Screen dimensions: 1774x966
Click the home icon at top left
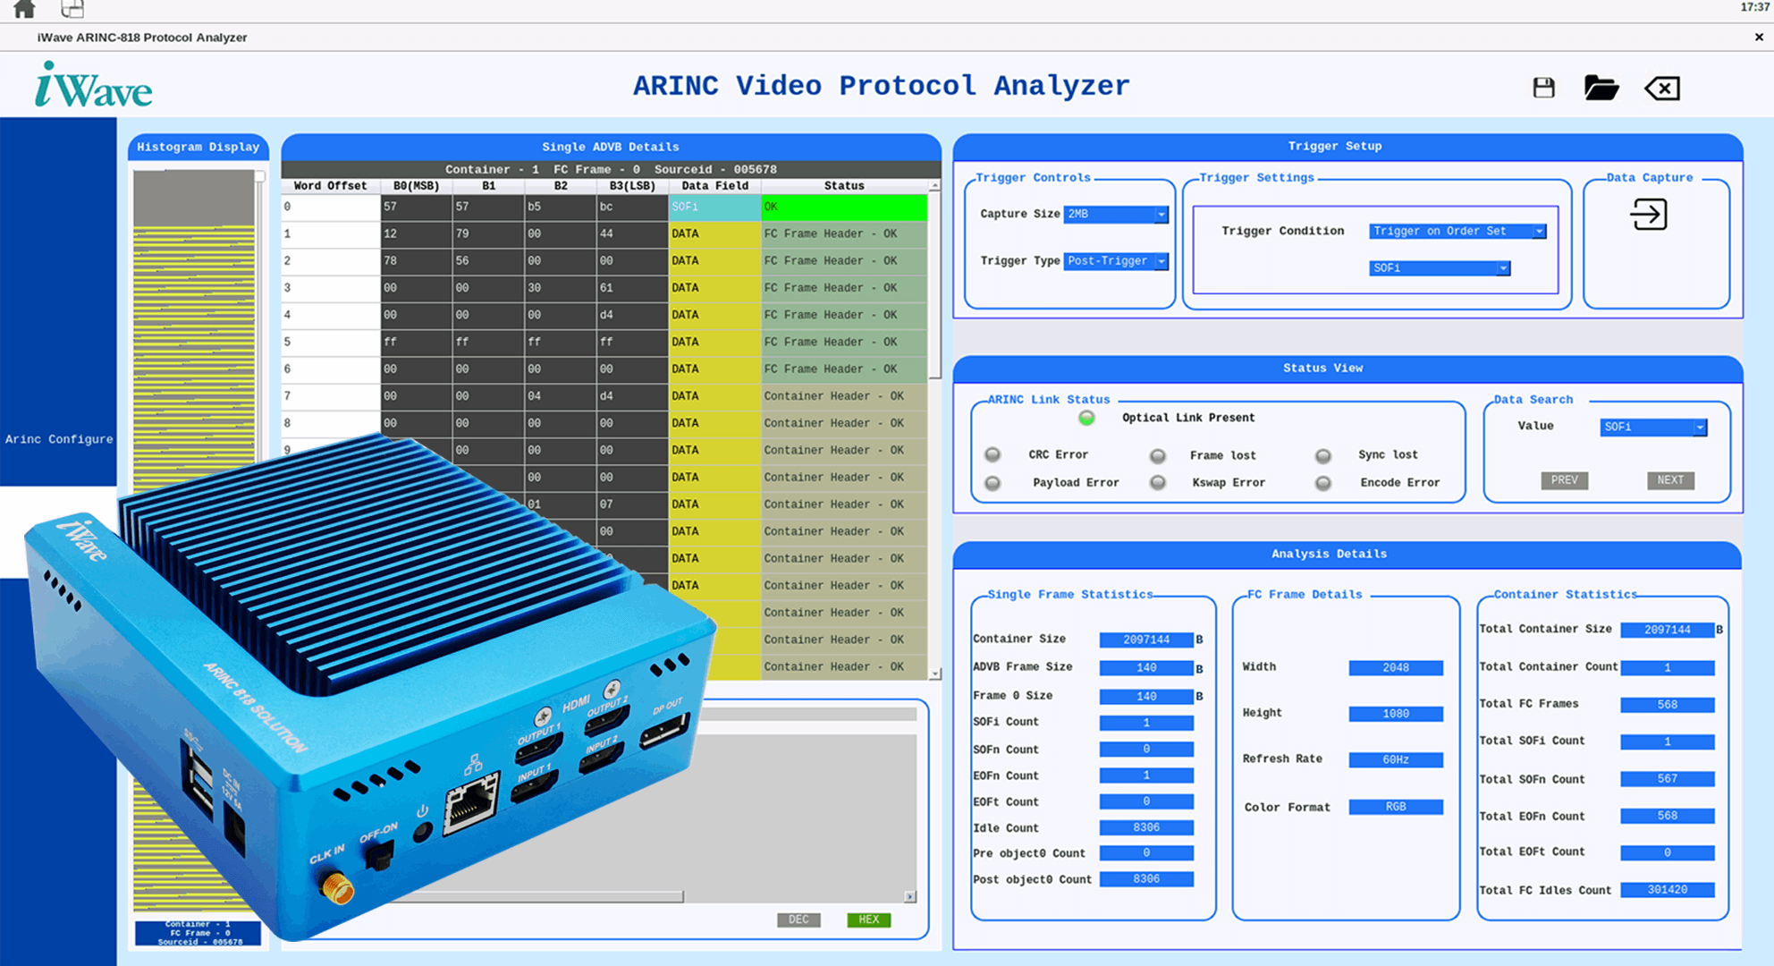(25, 9)
